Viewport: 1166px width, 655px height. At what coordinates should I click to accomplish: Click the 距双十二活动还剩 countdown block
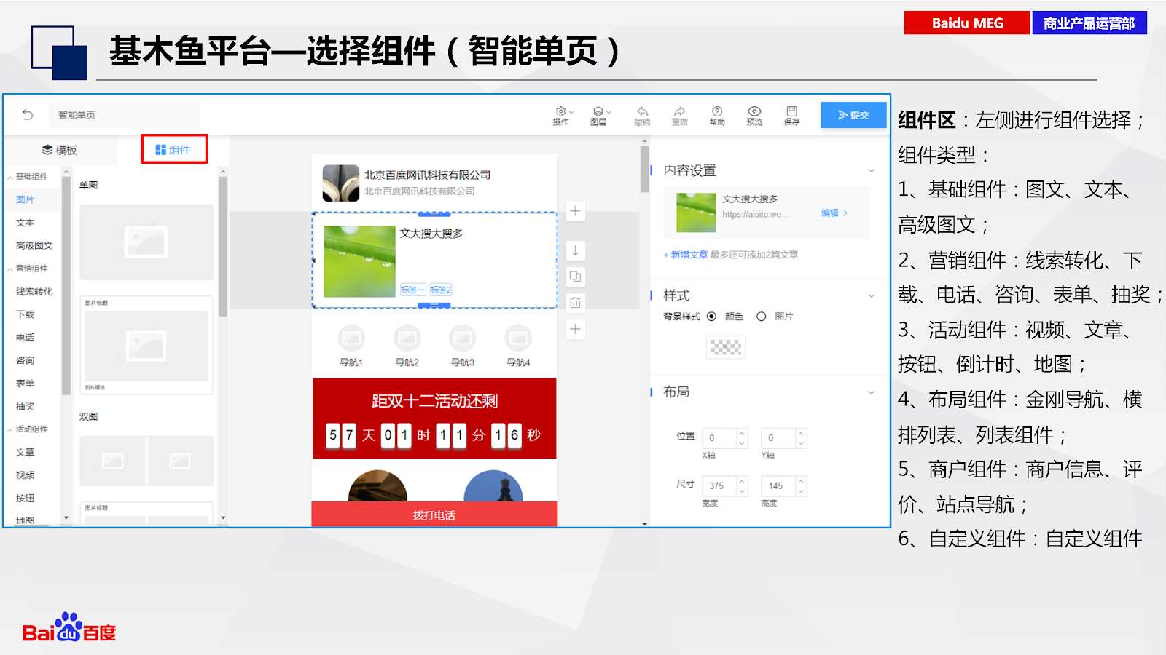434,418
